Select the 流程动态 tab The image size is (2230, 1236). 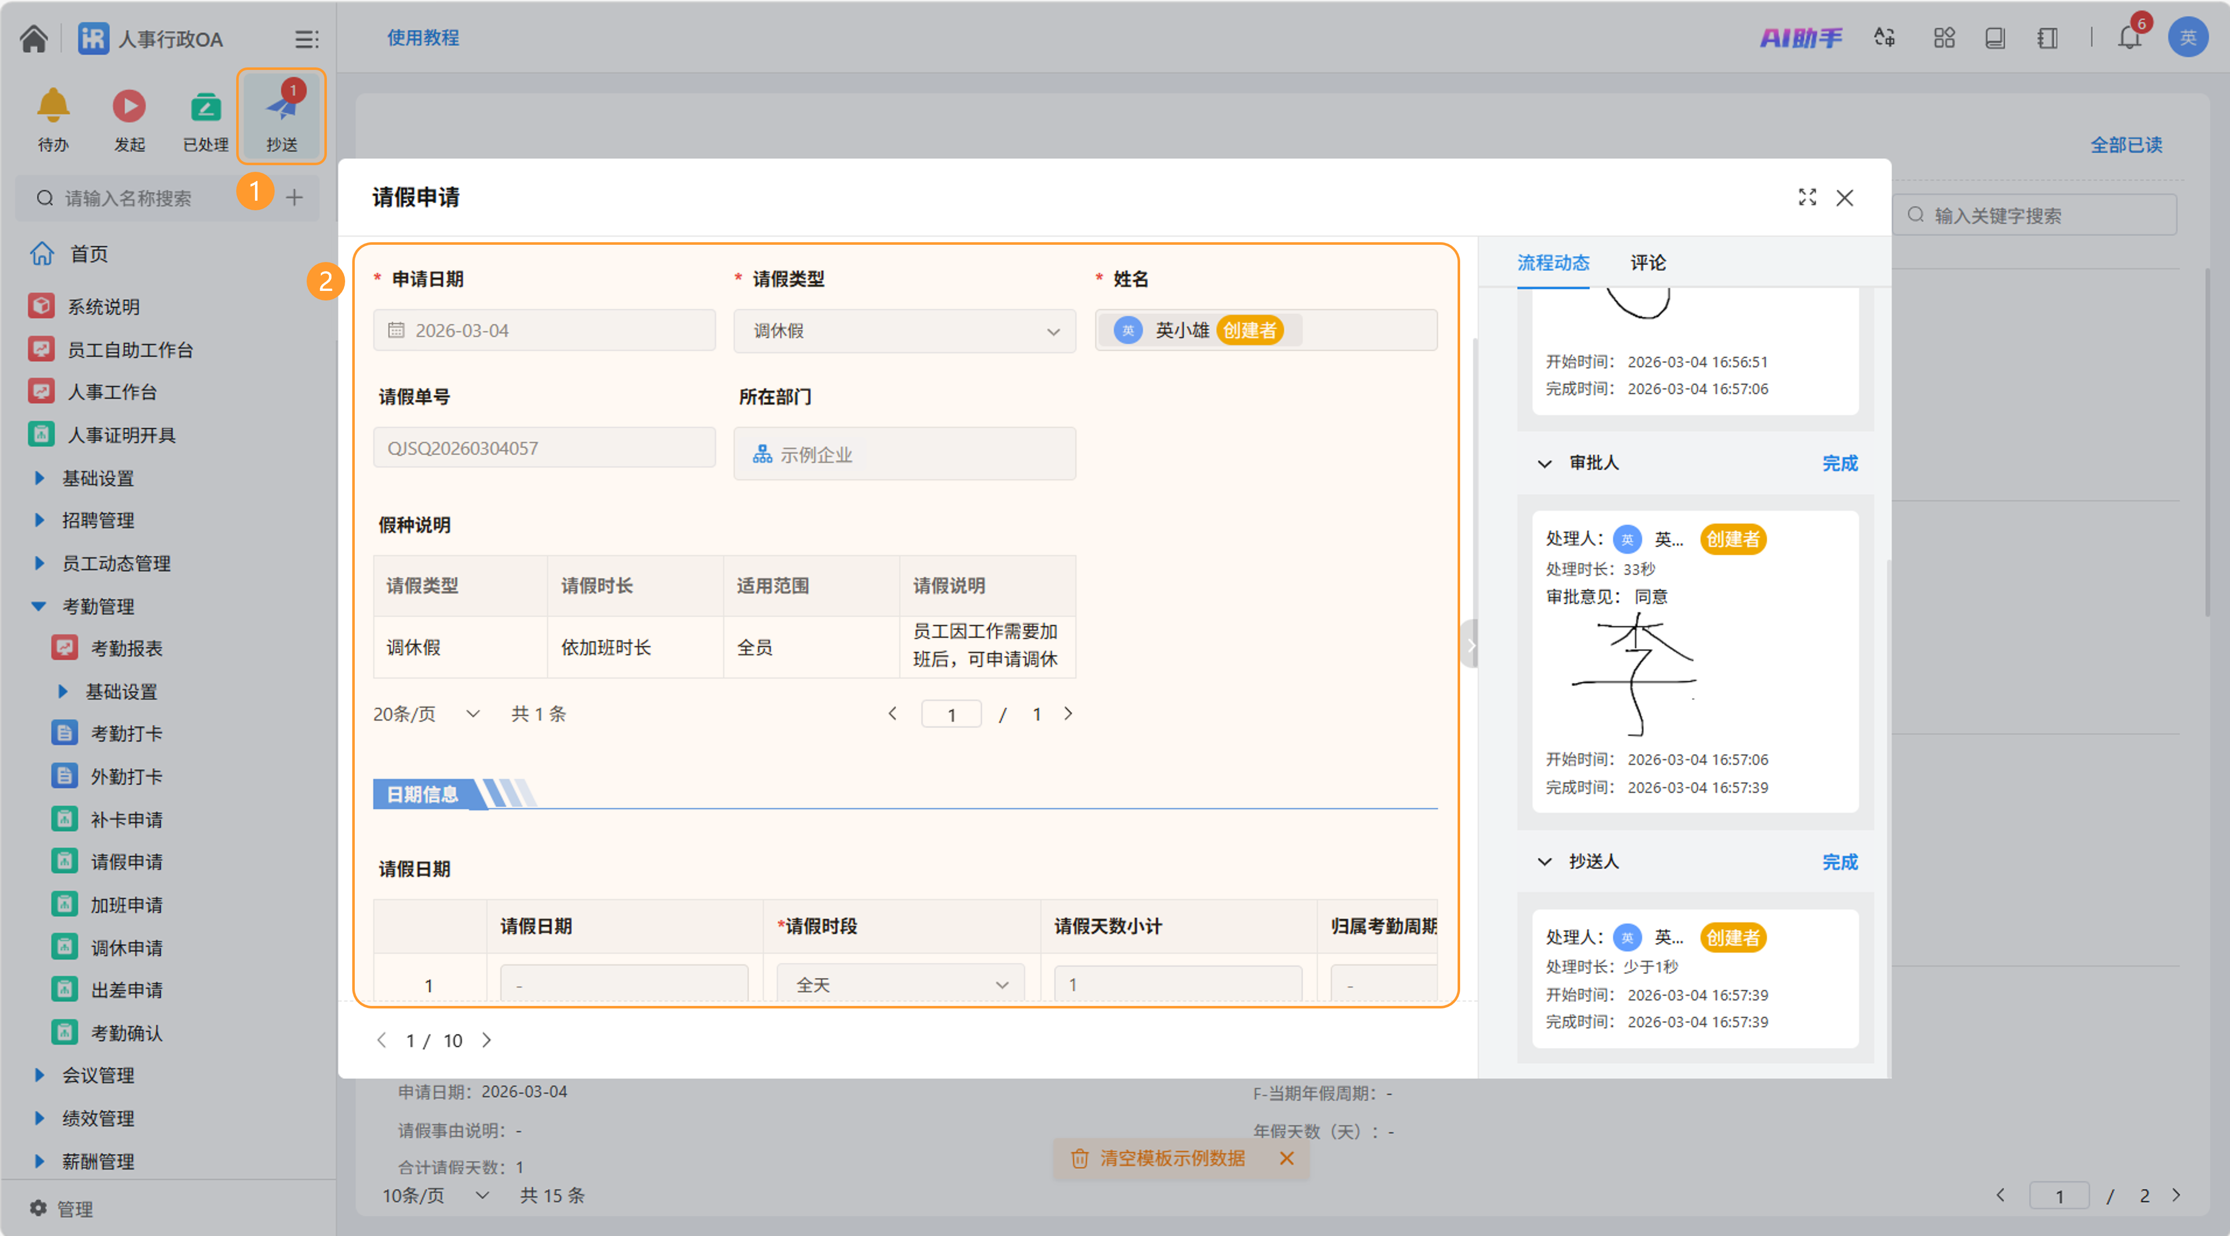tap(1553, 263)
